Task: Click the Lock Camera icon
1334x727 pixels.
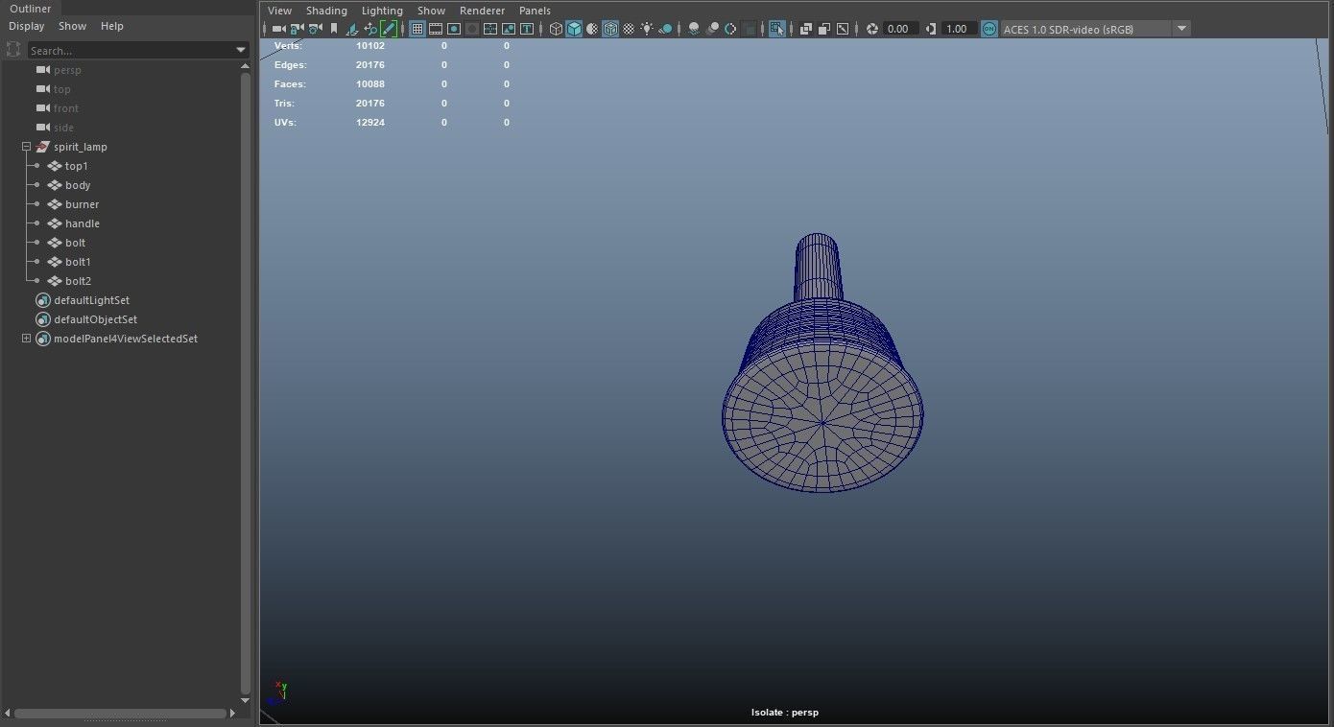Action: click(x=297, y=29)
